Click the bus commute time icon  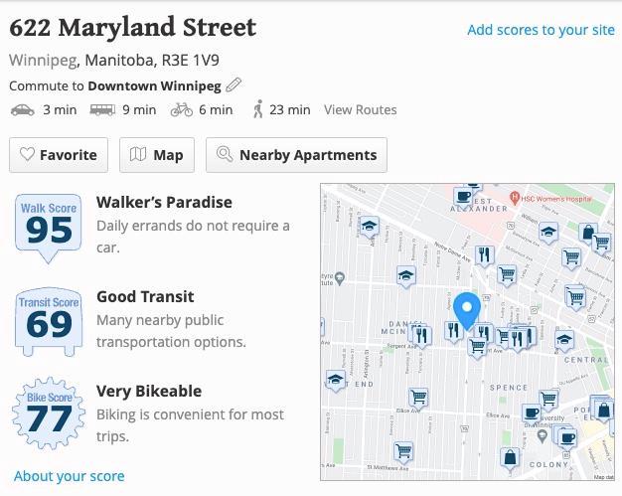click(x=100, y=110)
